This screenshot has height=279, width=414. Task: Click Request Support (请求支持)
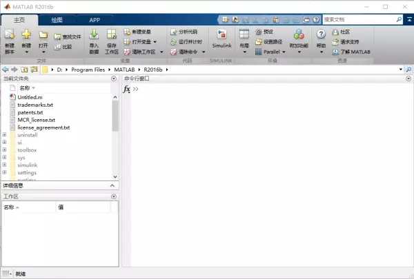346,42
